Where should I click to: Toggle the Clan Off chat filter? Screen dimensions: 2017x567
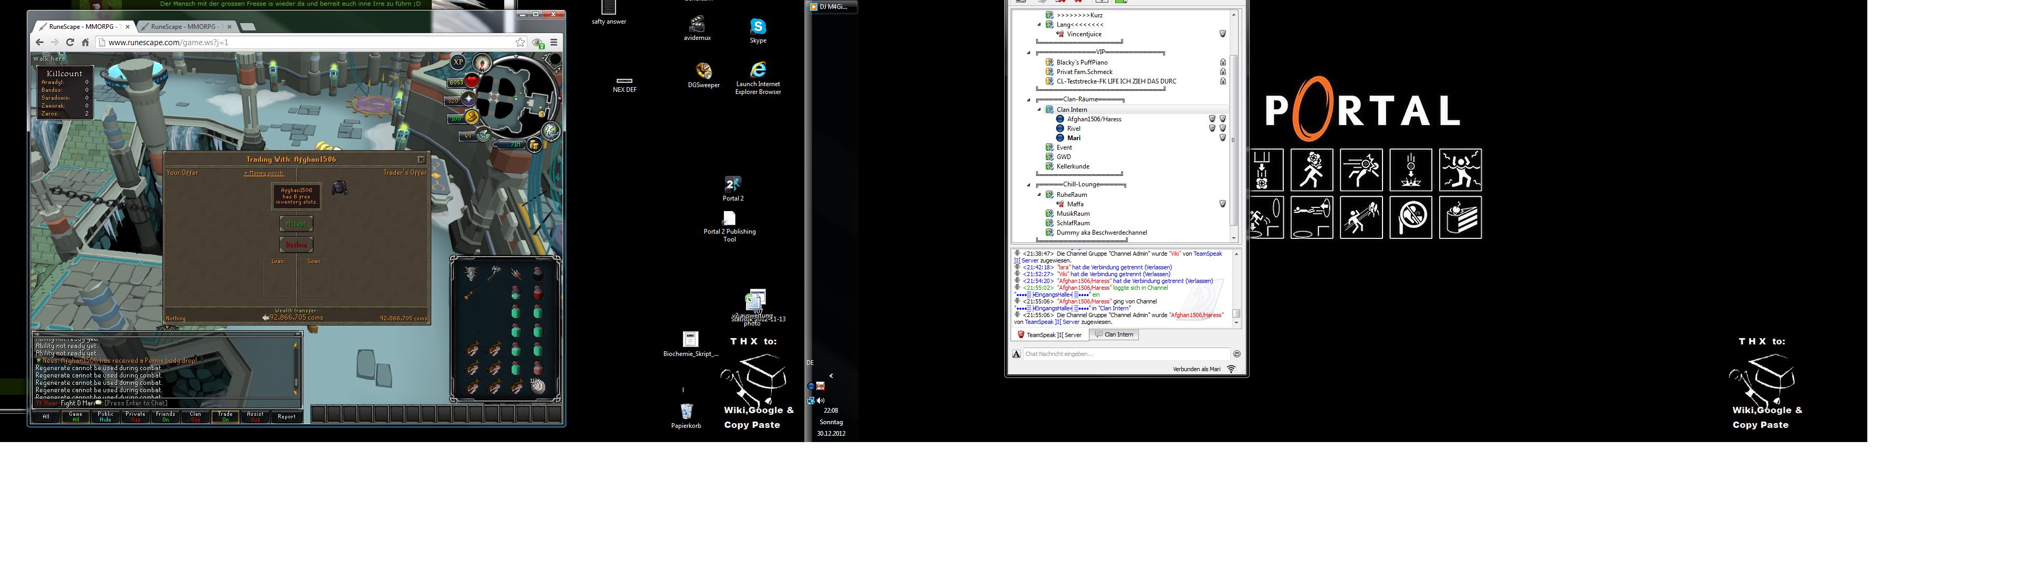195,417
